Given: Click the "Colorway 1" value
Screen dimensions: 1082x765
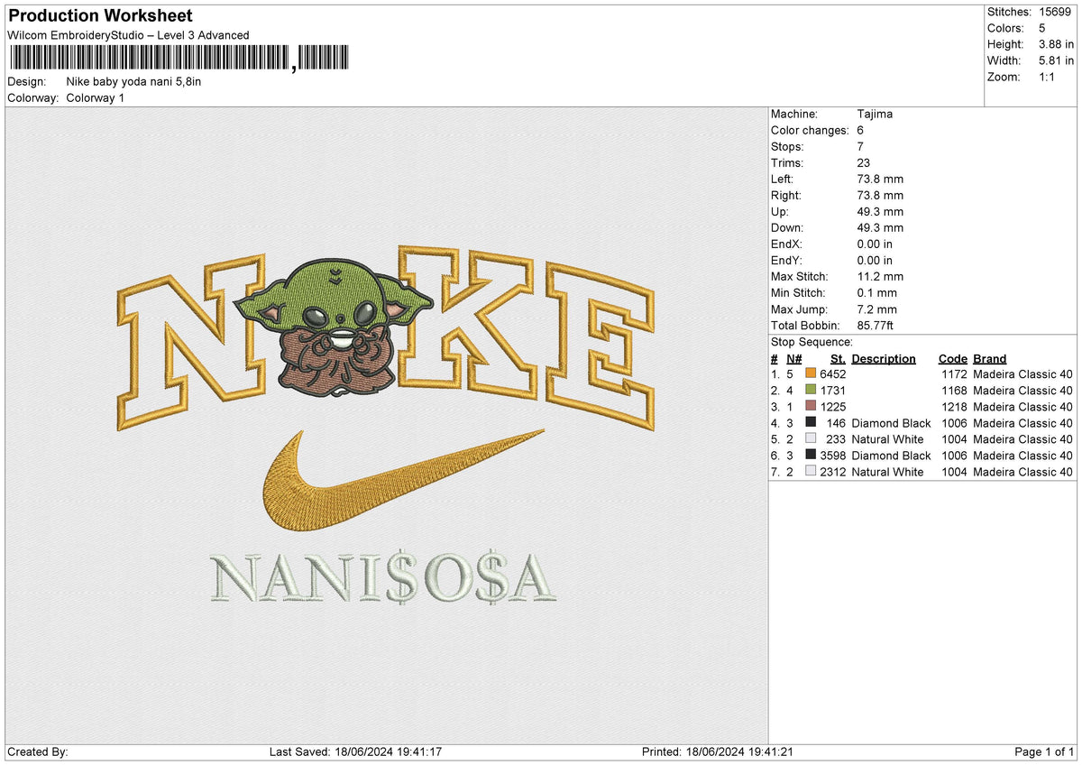Looking at the screenshot, I should click(x=96, y=97).
